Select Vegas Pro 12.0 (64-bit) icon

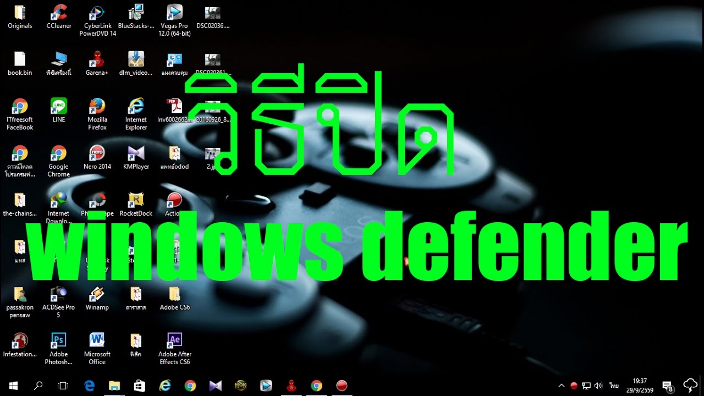(x=174, y=20)
